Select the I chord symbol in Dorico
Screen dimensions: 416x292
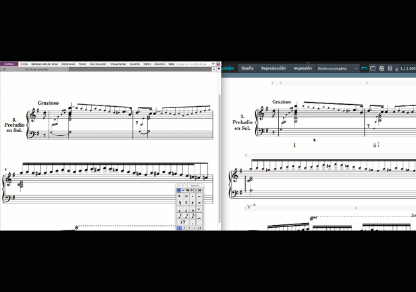tap(294, 145)
